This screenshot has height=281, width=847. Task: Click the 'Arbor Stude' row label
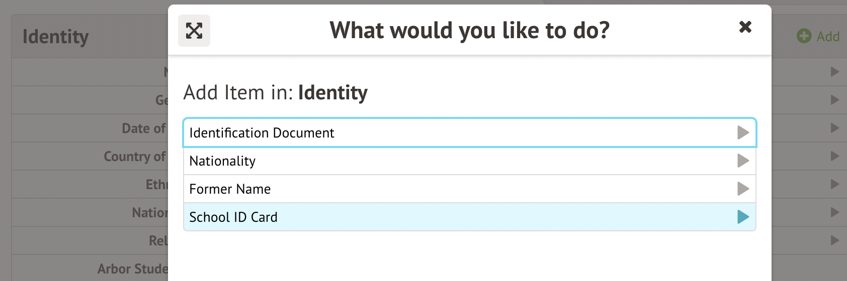[x=132, y=269]
